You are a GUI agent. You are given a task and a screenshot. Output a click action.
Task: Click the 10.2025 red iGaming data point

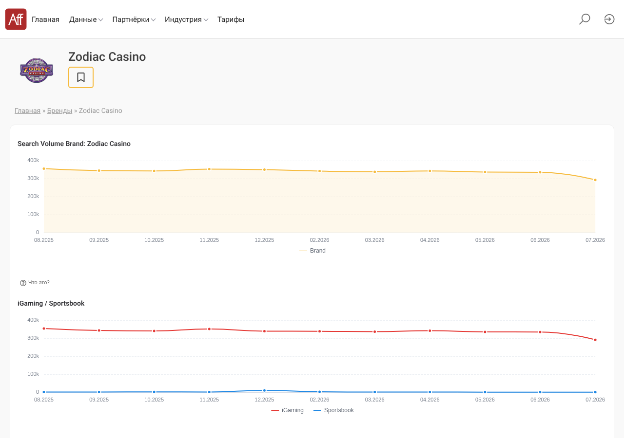pyautogui.click(x=154, y=331)
